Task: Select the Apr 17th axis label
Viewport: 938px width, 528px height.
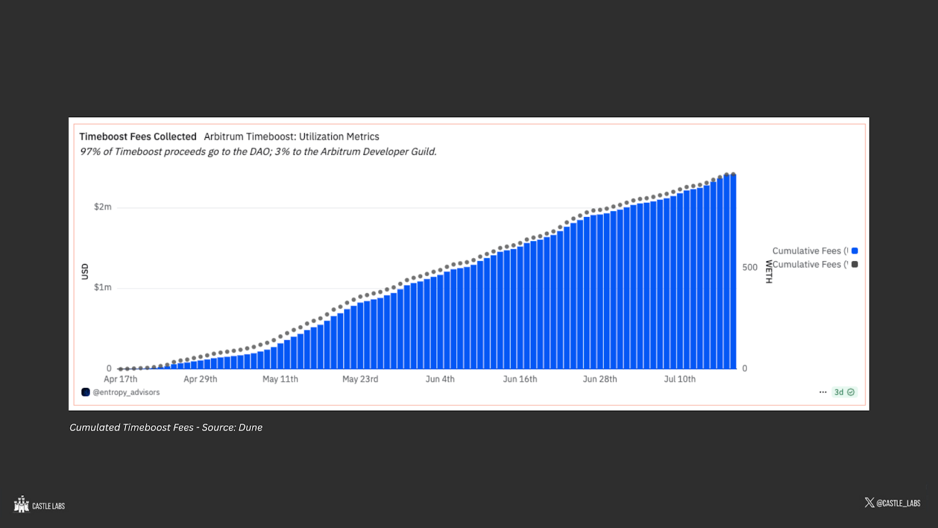Action: tap(121, 379)
